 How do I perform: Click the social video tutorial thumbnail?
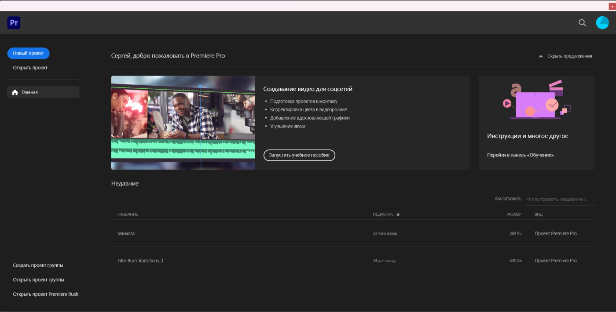click(x=183, y=123)
